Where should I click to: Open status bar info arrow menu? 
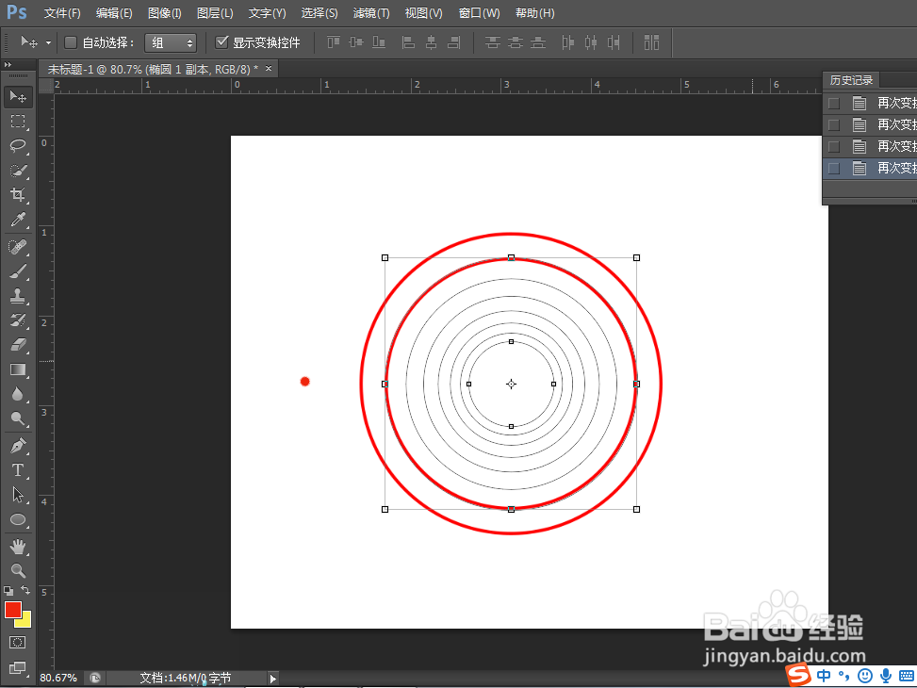[x=272, y=679]
